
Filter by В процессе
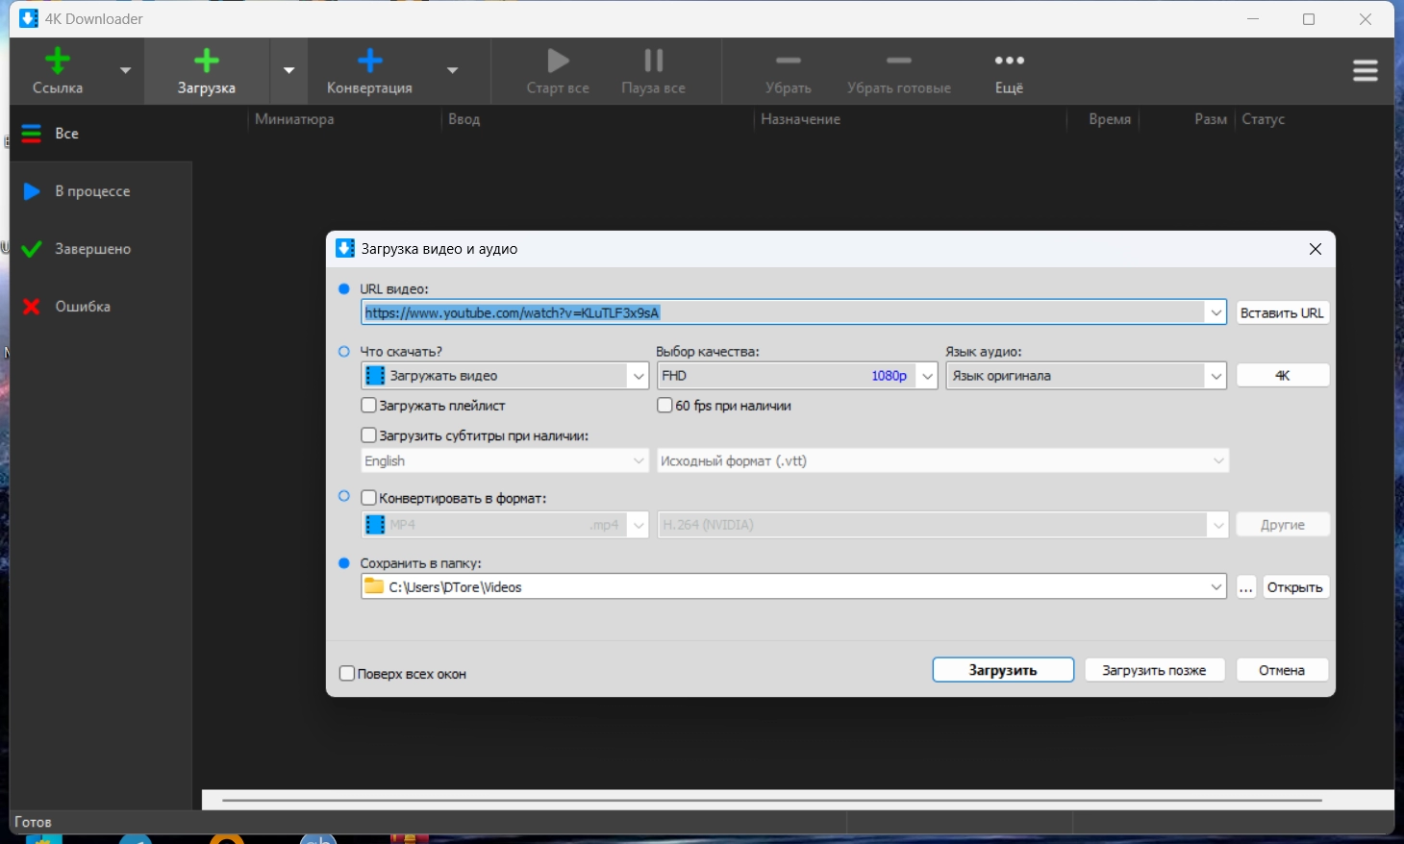pyautogui.click(x=101, y=191)
